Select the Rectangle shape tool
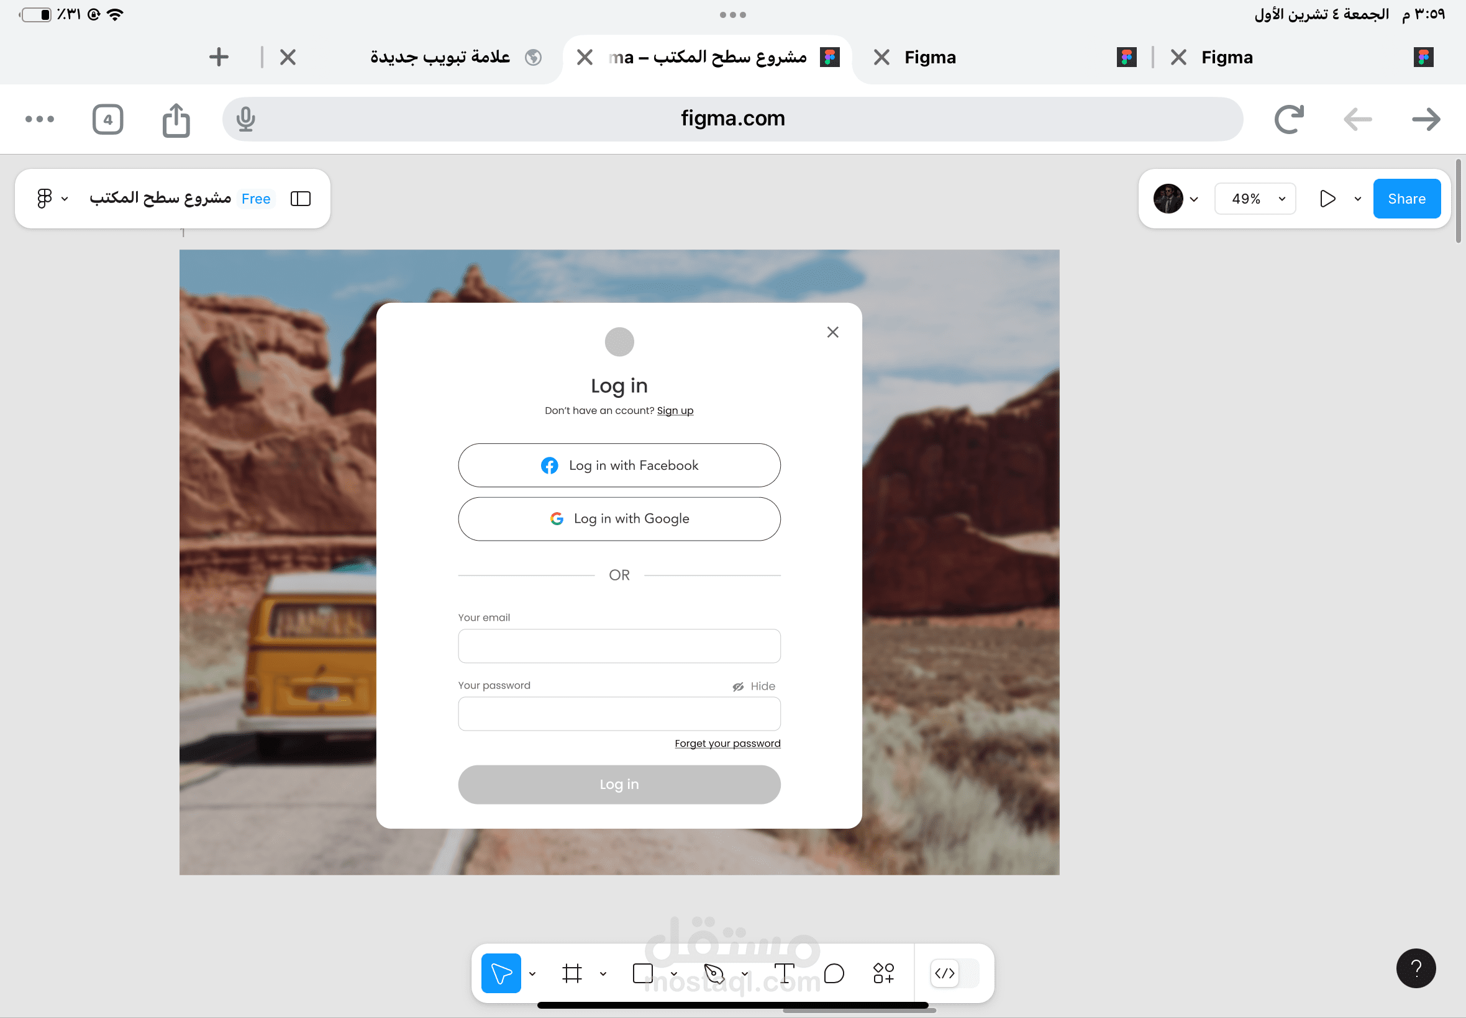Screen dimensions: 1466x1018 [x=643, y=973]
